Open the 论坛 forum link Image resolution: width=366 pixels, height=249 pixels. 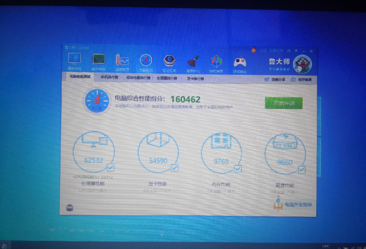[263, 50]
